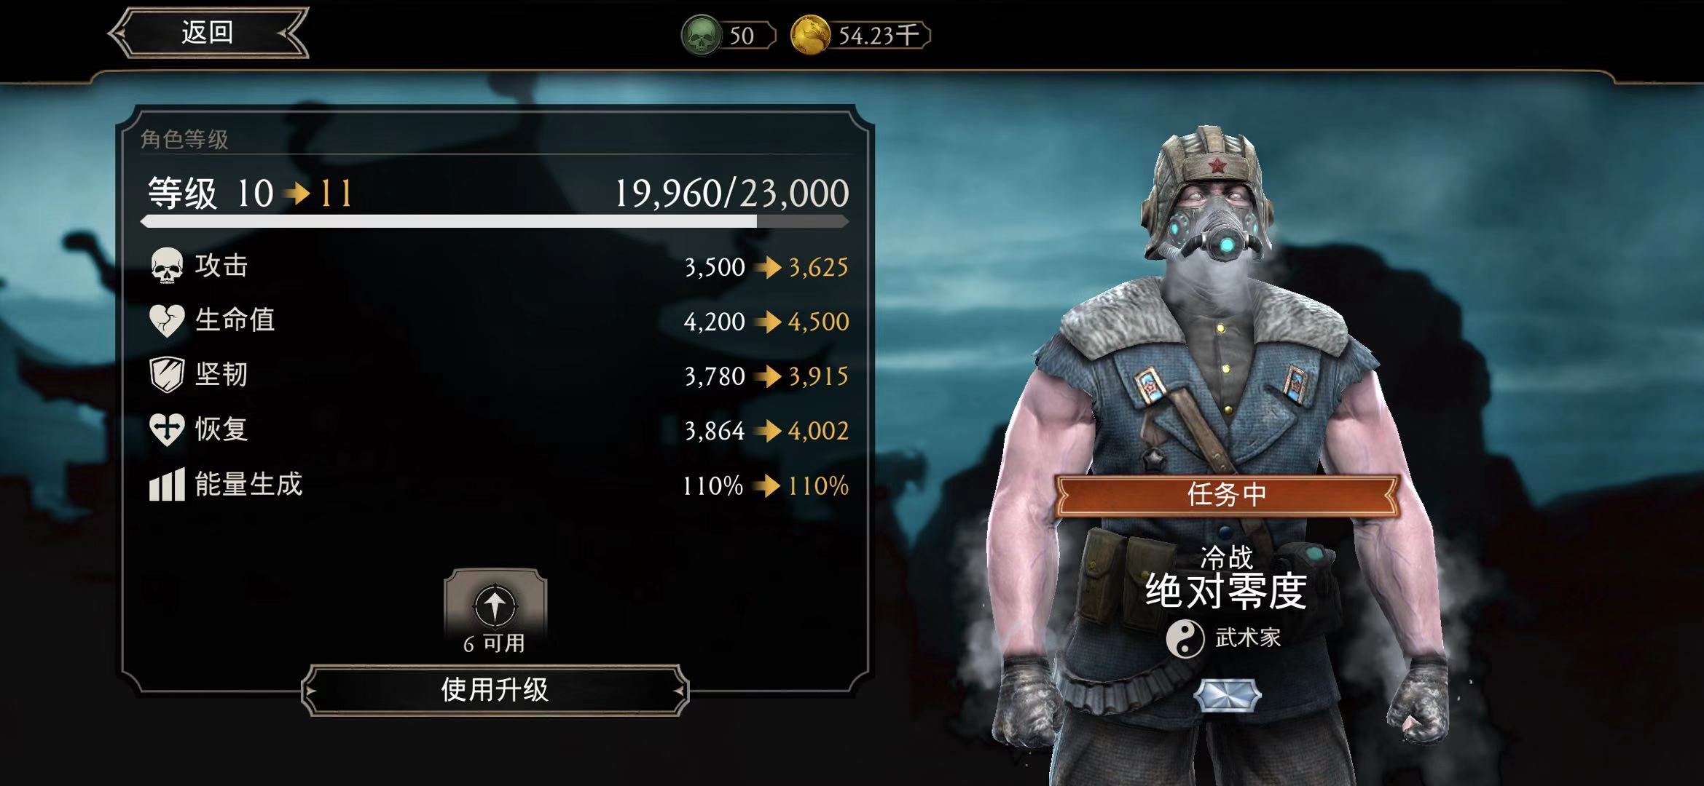Click the skull attack icon

[167, 266]
